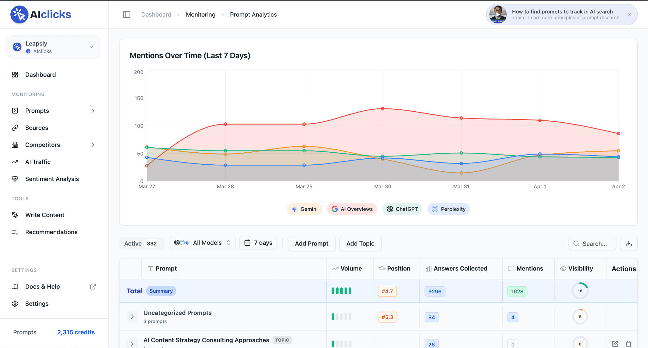Viewport: 648px width, 348px height.
Task: Go to Monitoring breadcrumb
Action: (201, 15)
